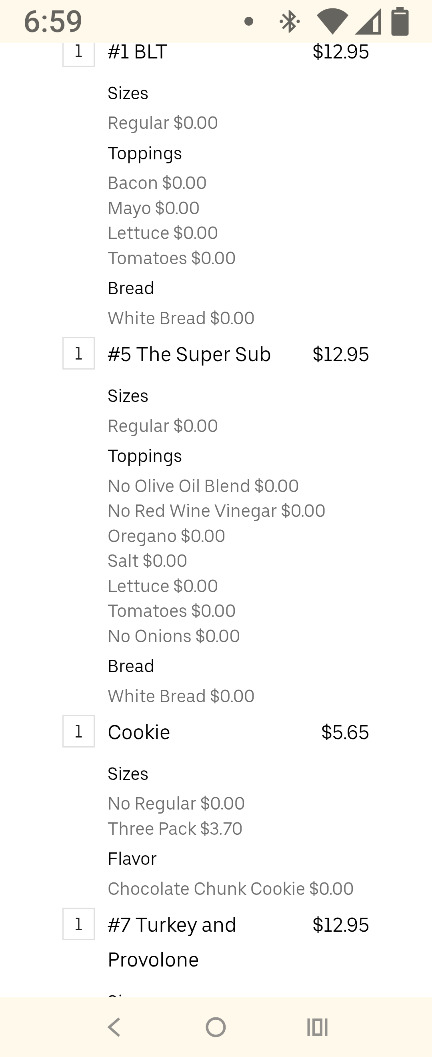Tap the quantity box beside #1 BLT

(78, 52)
